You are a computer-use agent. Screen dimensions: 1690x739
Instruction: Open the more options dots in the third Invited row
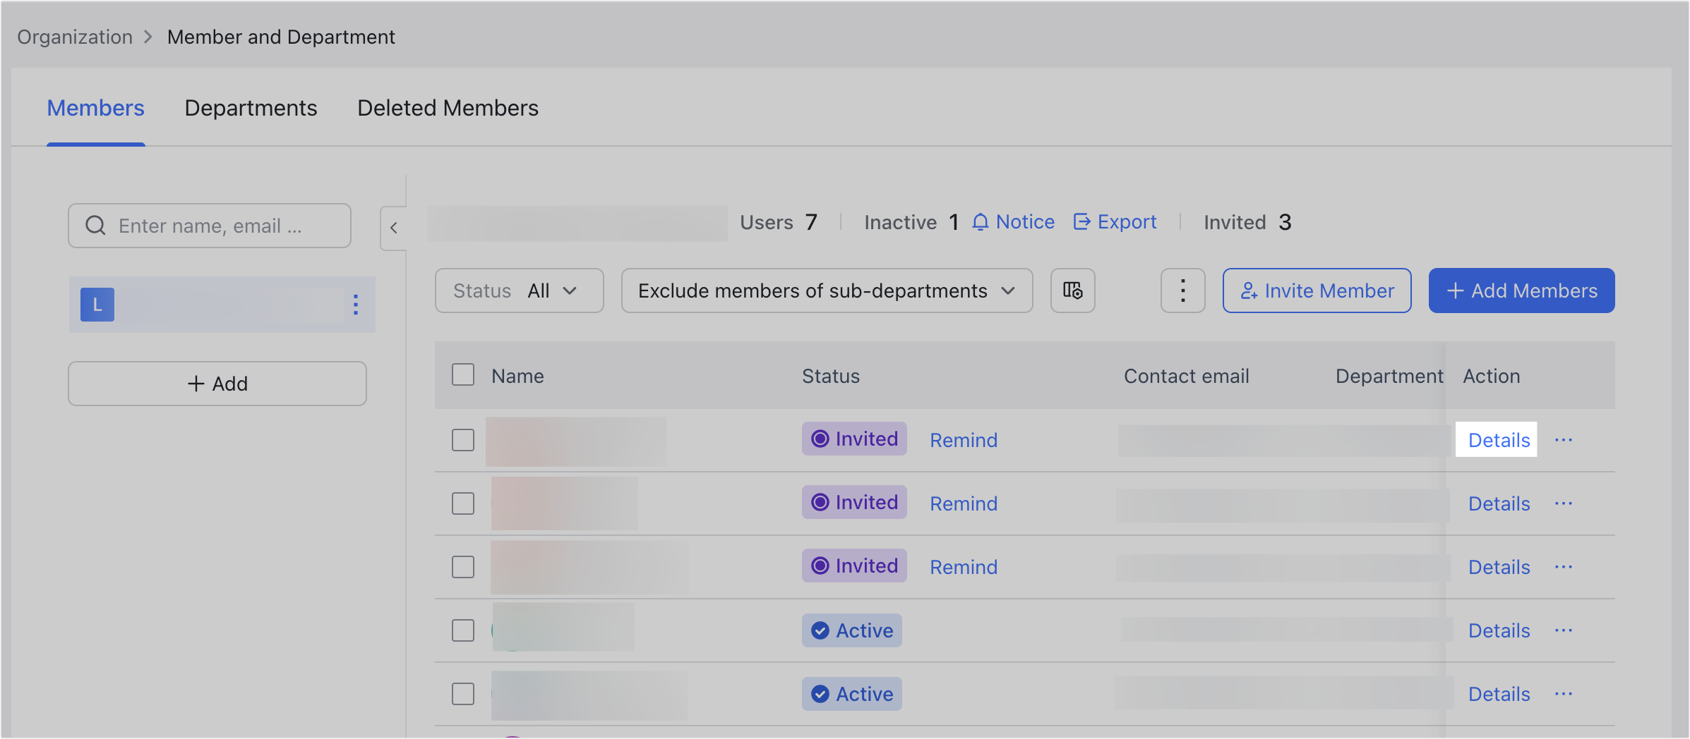(1564, 567)
